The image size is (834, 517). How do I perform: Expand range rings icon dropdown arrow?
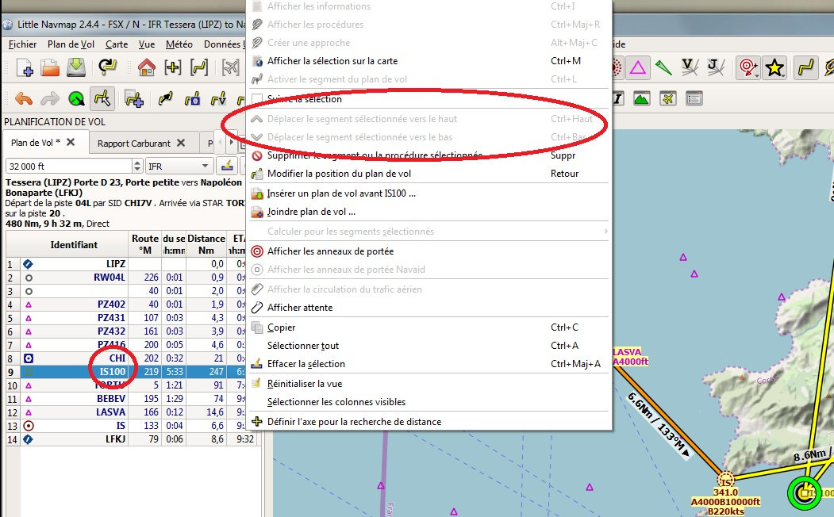pos(757,75)
